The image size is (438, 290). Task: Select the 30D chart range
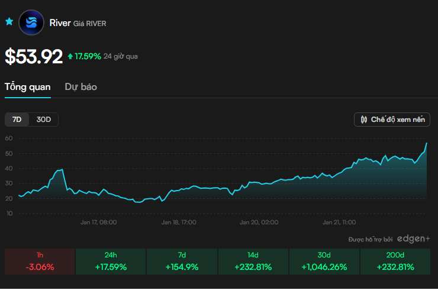pyautogui.click(x=44, y=120)
